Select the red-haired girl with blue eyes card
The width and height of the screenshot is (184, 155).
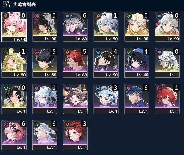pos(167,99)
